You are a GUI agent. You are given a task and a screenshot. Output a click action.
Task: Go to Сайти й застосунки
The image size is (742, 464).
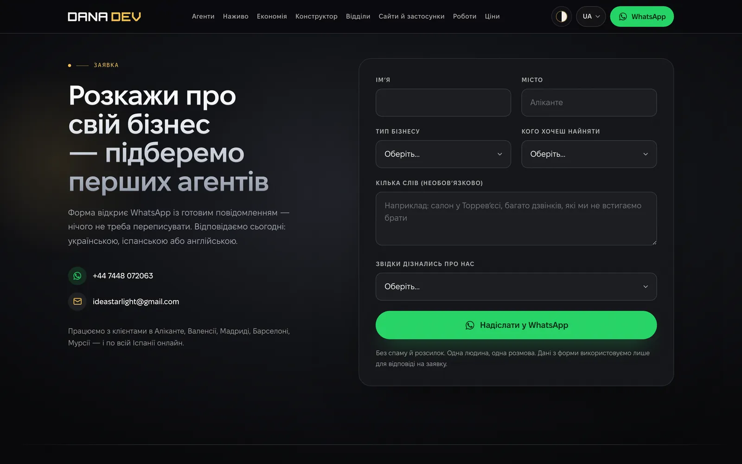click(411, 16)
